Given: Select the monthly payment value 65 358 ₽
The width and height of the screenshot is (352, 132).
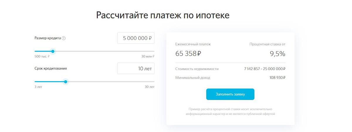Looking at the screenshot, I should 188,54.
